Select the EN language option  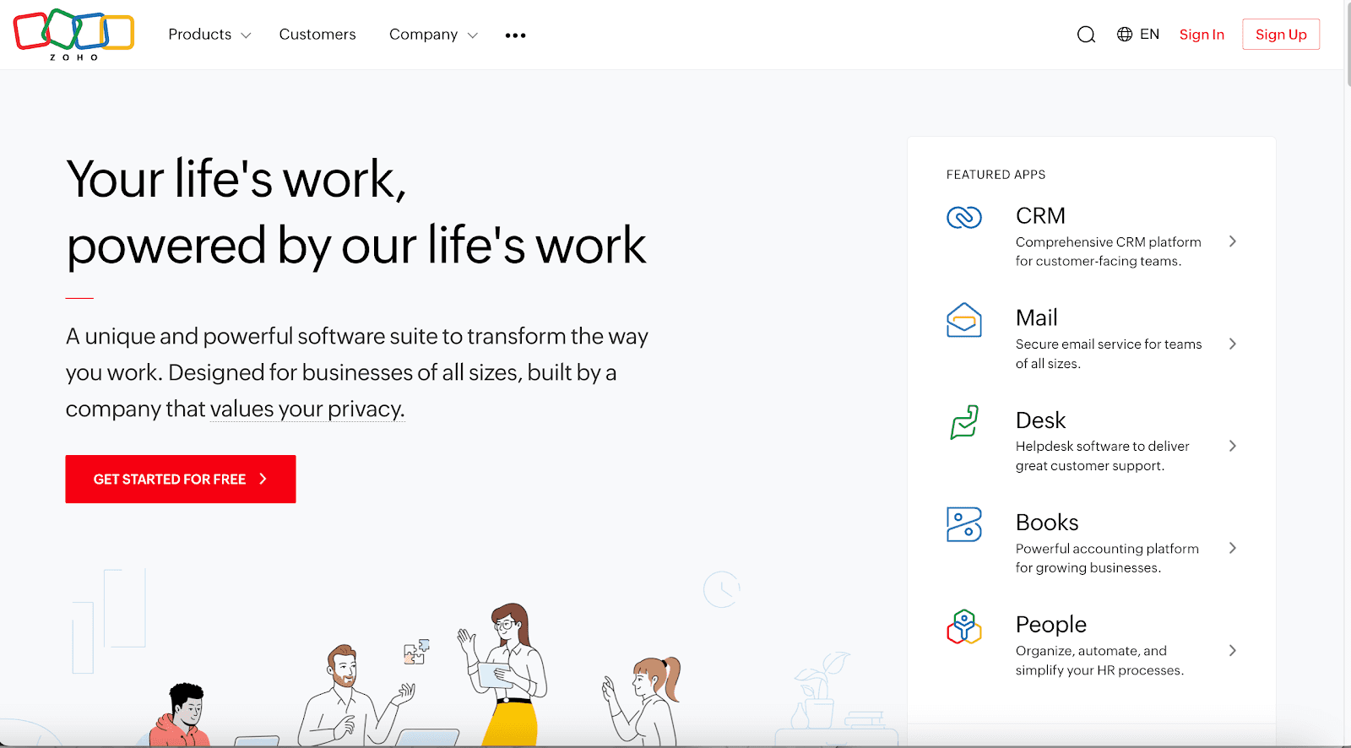(x=1149, y=35)
